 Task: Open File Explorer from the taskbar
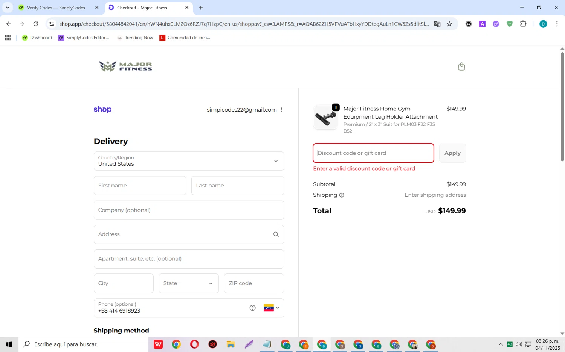231,344
